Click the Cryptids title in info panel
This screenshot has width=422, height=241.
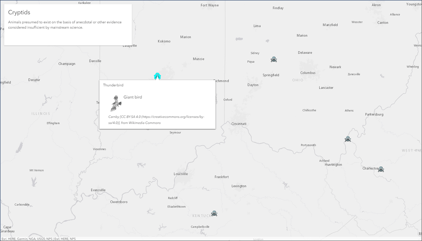19,12
